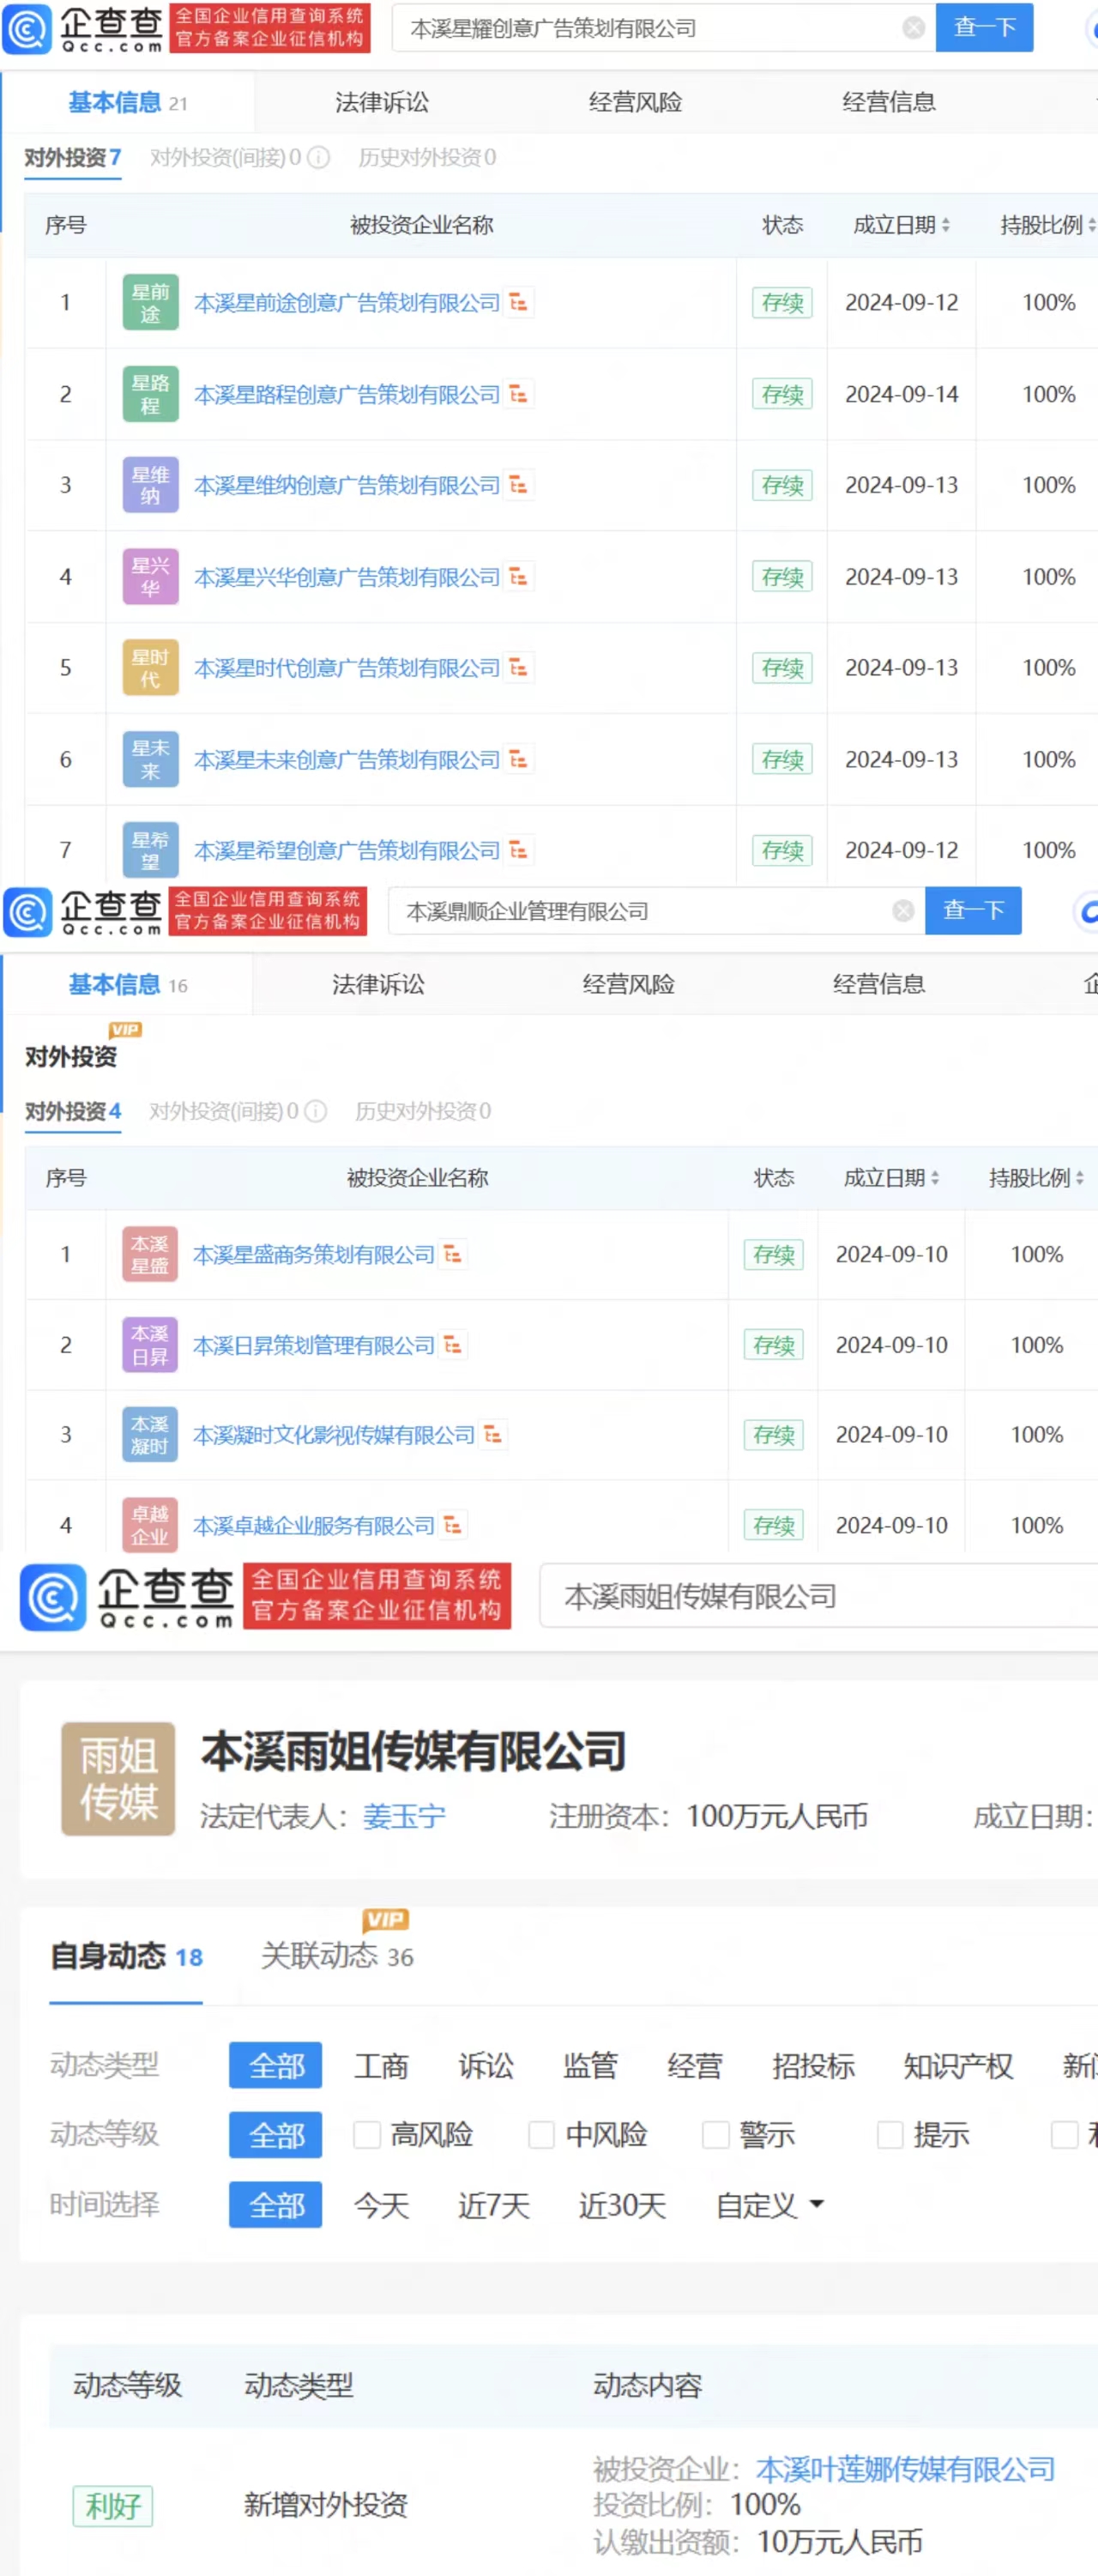
Task: Click the 星时代 company logo tile
Action: pos(151,667)
